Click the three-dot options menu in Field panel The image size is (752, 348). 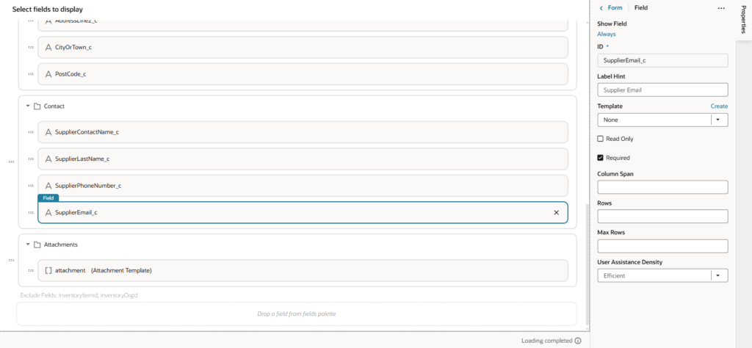[720, 8]
